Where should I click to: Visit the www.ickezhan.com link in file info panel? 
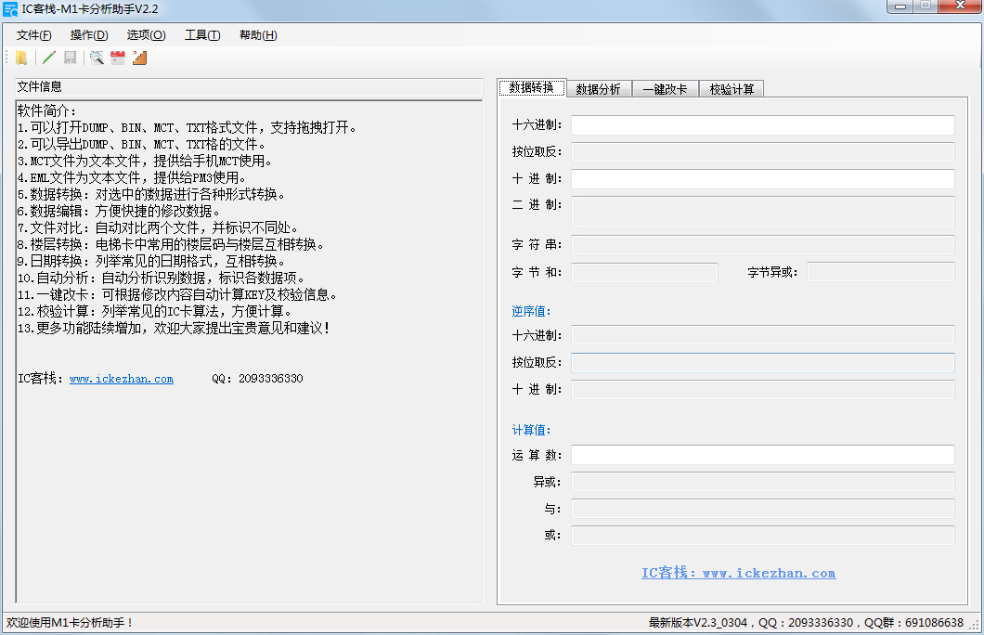pos(121,378)
